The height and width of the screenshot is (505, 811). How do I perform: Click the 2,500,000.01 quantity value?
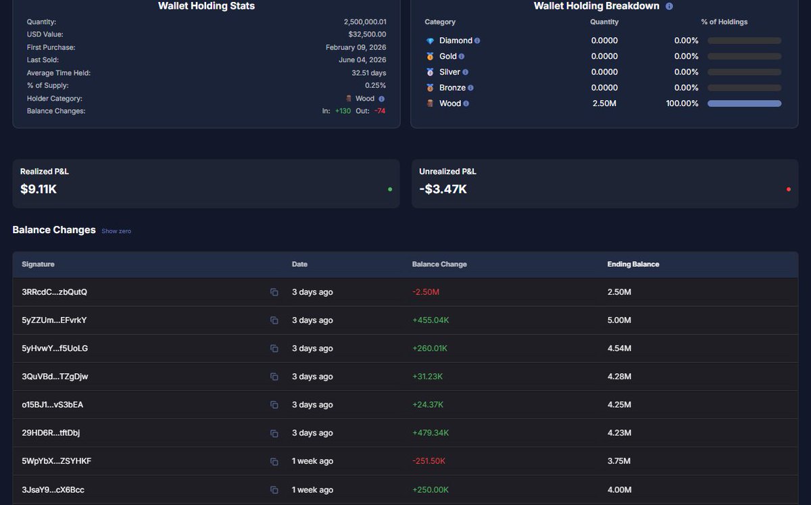pos(365,22)
